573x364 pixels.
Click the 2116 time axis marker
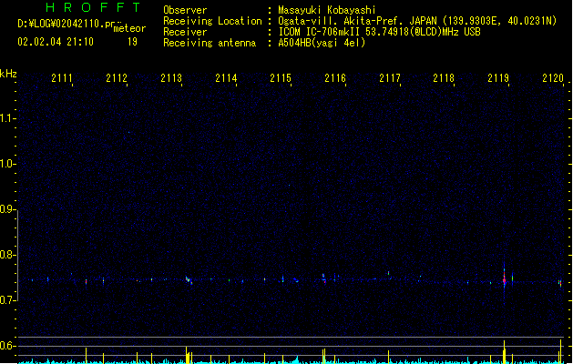click(x=335, y=78)
